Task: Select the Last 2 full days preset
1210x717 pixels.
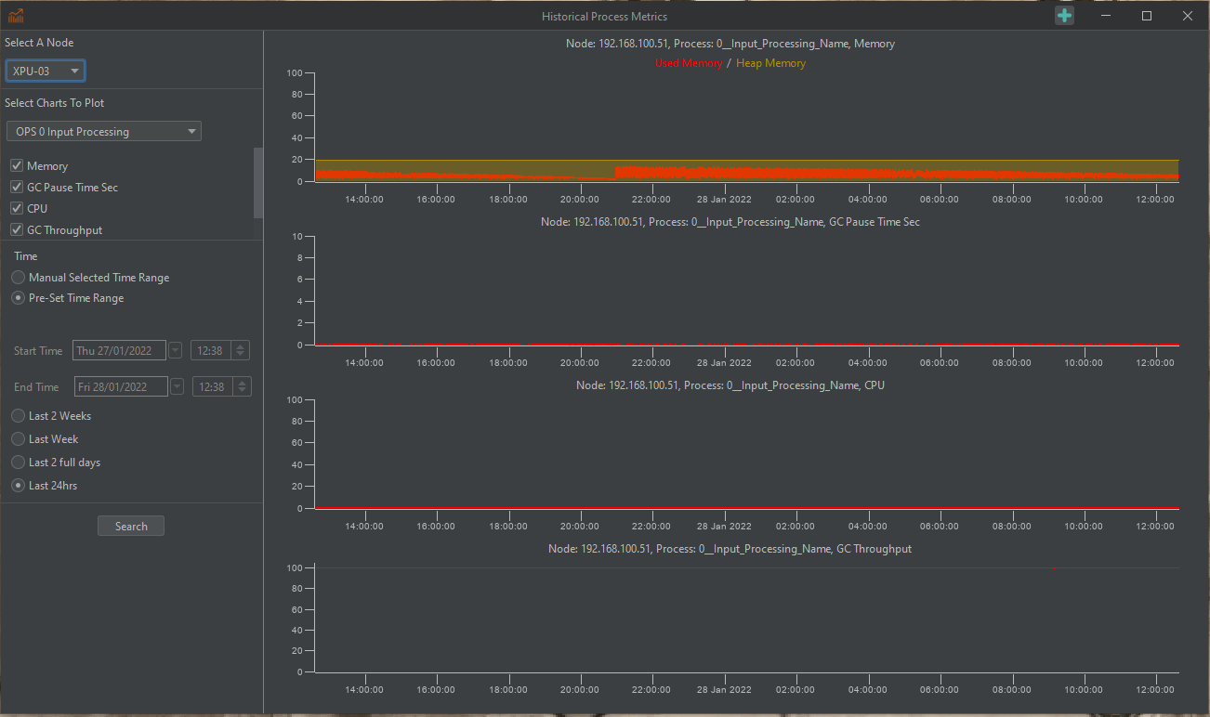Action: [x=19, y=463]
